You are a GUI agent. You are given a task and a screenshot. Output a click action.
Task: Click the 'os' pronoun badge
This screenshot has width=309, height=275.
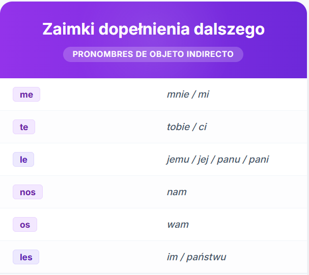tap(25, 225)
